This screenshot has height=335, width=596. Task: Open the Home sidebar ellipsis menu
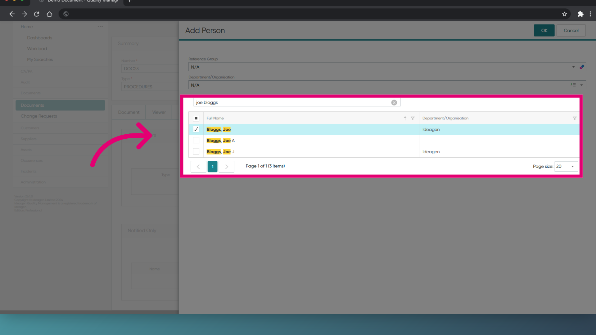coord(100,27)
